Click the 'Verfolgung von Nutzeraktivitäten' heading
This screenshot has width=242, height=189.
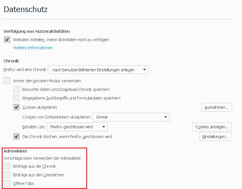[x=37, y=31]
